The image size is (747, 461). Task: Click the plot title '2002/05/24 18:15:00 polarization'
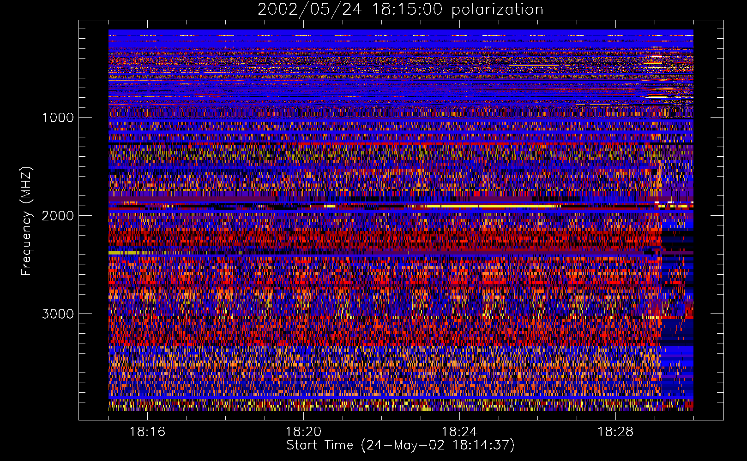[400, 10]
